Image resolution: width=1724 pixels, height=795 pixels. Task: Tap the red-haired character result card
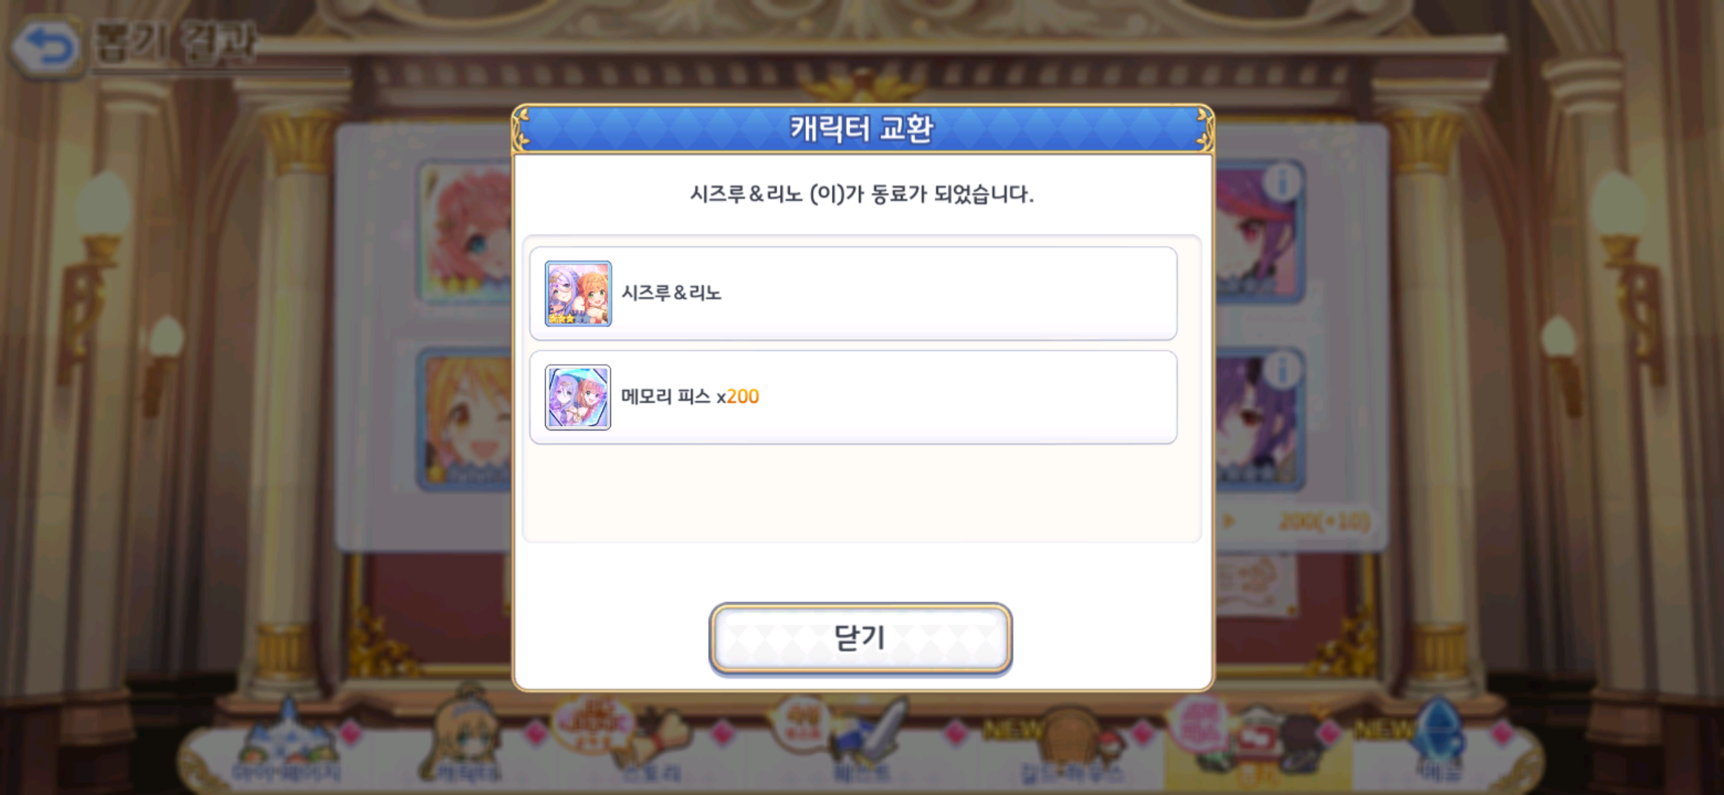(1258, 231)
